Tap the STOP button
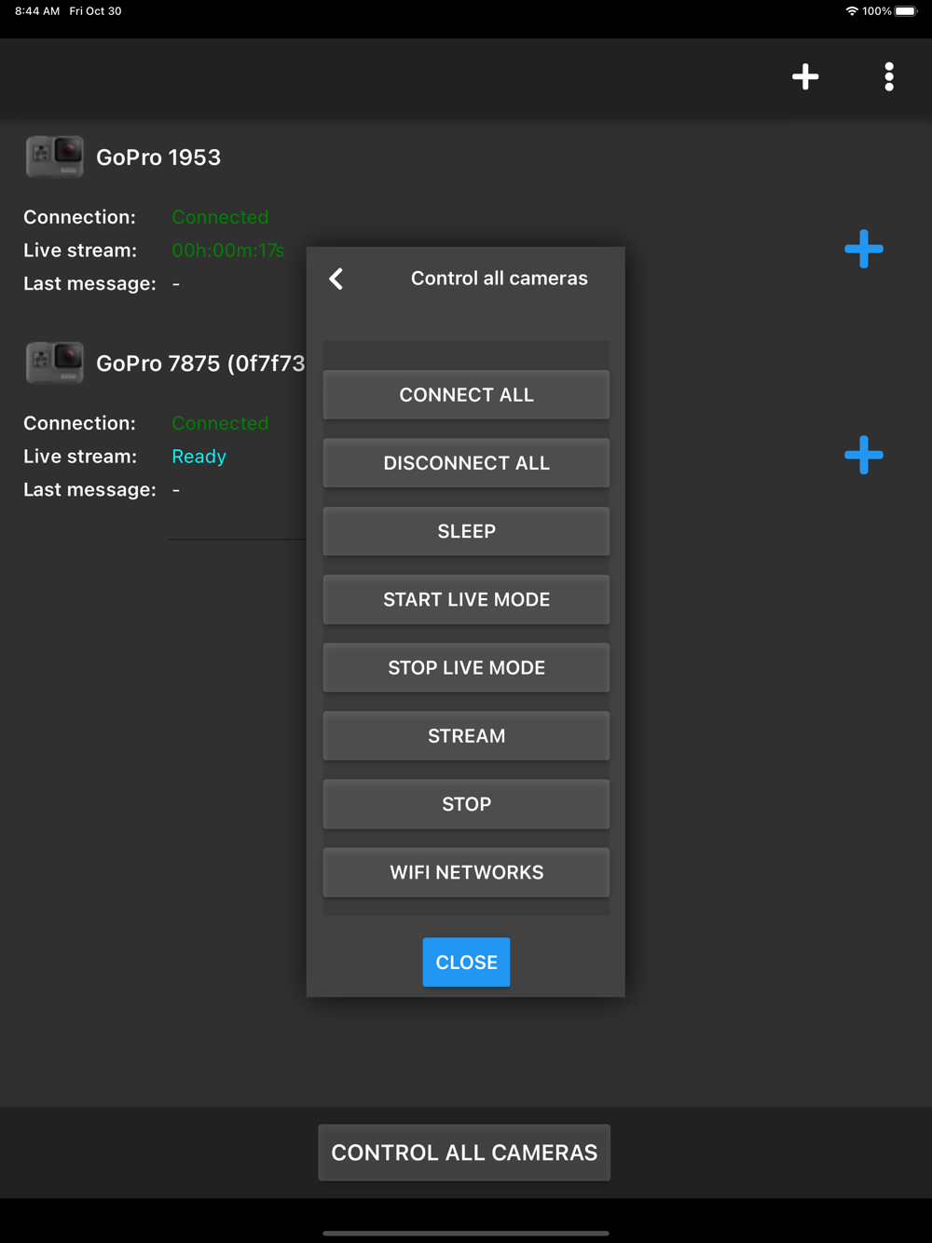932x1243 pixels. (x=466, y=804)
